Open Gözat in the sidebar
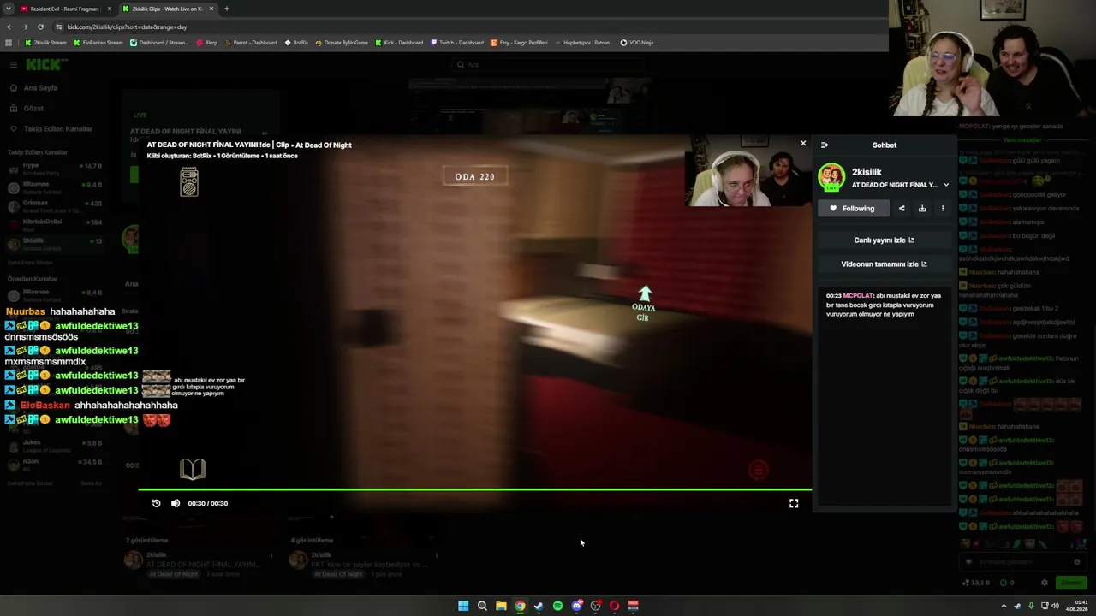 [27, 109]
